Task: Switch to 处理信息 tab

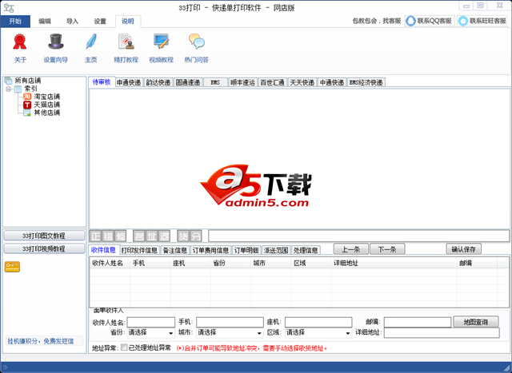Action: [x=306, y=250]
